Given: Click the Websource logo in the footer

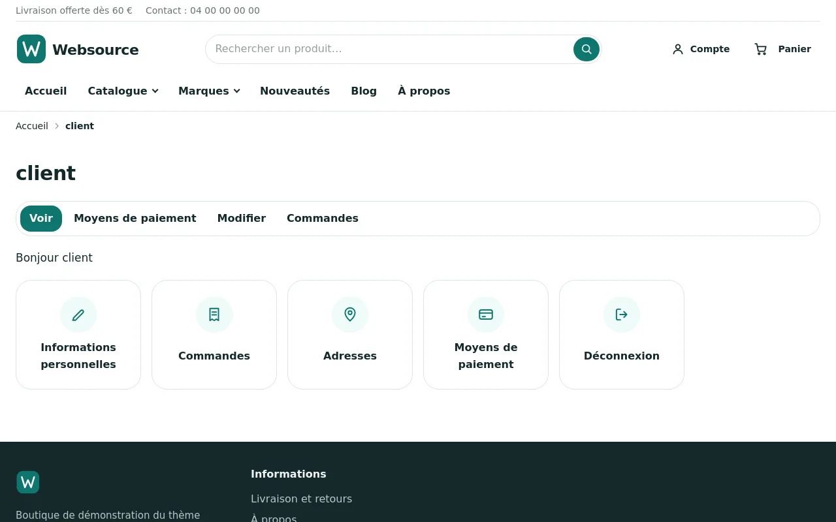Looking at the screenshot, I should pos(28,482).
